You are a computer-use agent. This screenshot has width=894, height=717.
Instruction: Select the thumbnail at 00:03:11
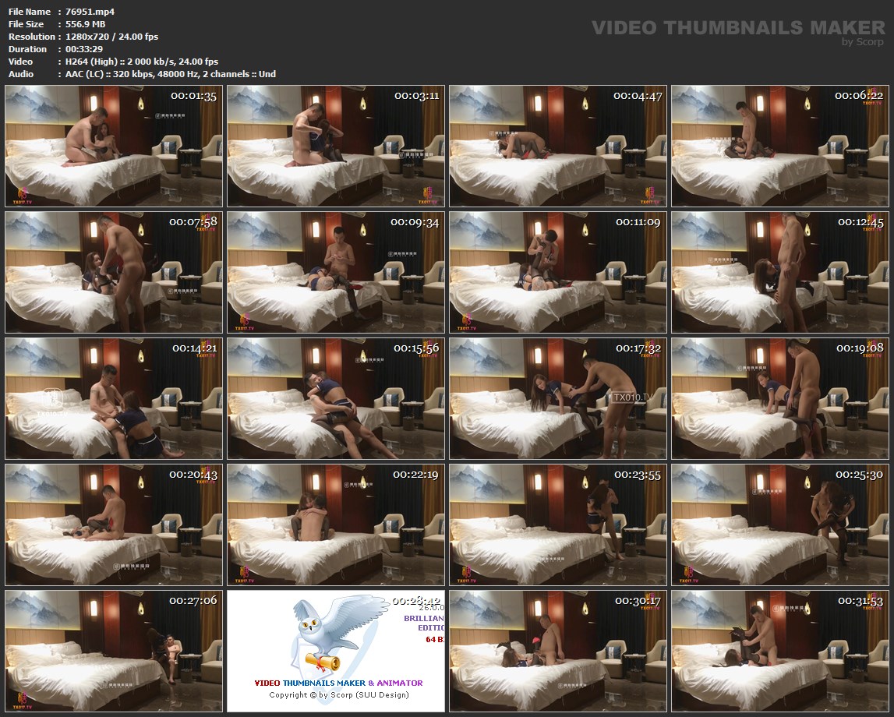tap(335, 146)
